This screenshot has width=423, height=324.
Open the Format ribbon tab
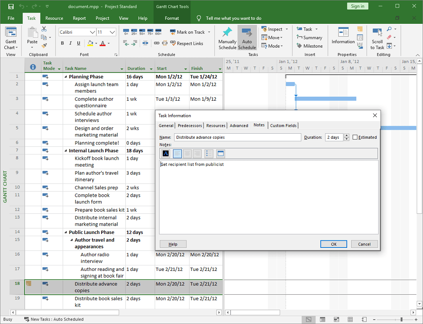click(171, 18)
